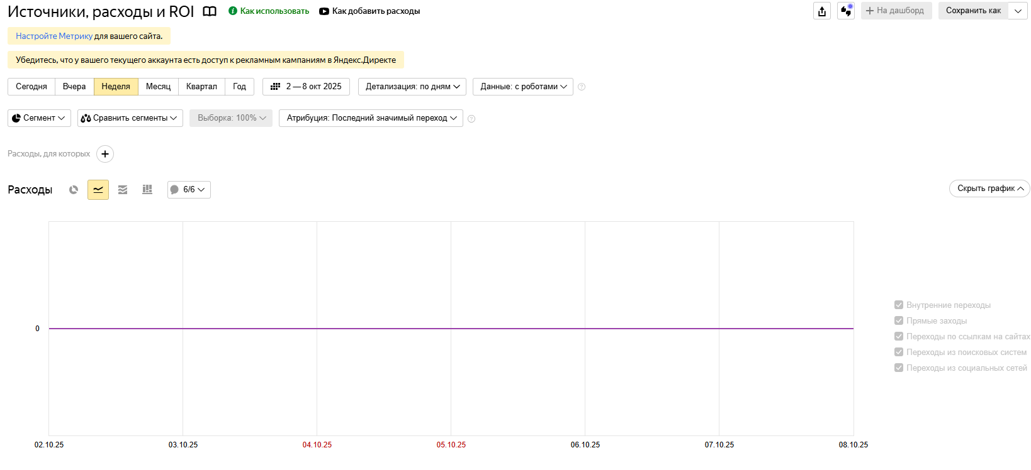Click the Сохранить как button

coord(973,11)
